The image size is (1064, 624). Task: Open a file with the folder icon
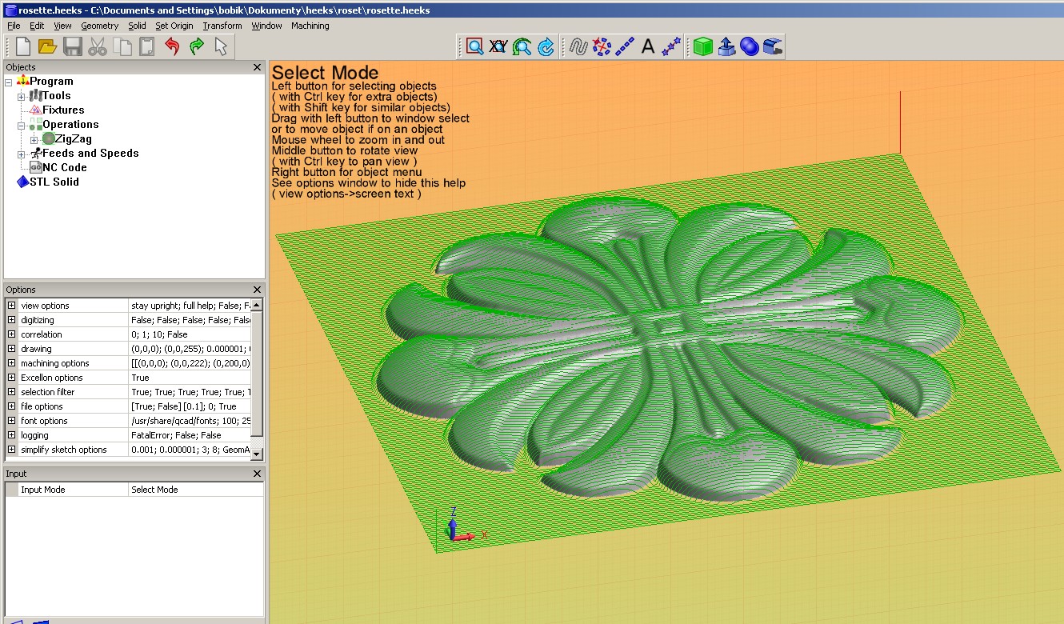(47, 47)
